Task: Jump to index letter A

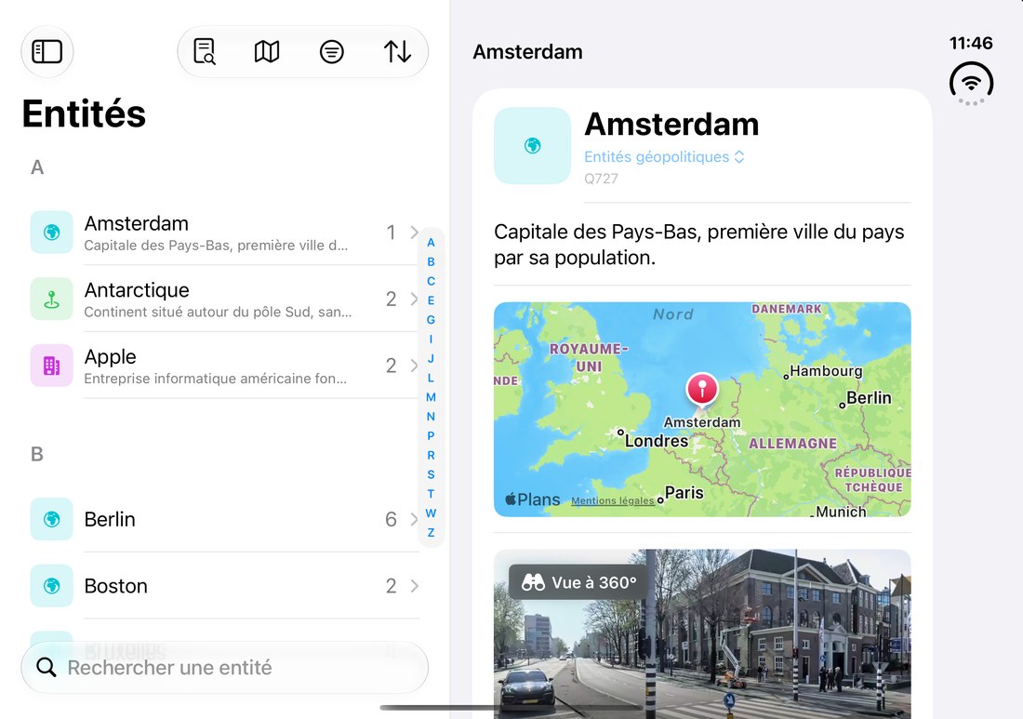Action: [x=431, y=242]
